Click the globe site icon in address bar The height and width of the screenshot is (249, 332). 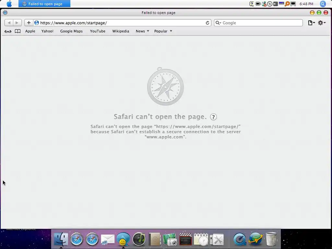(x=37, y=23)
